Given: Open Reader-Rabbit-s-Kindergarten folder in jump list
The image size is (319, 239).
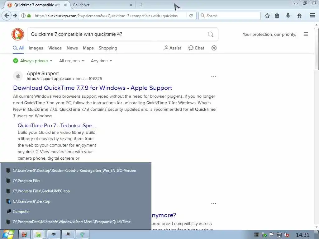Looking at the screenshot, I should pos(76,170).
